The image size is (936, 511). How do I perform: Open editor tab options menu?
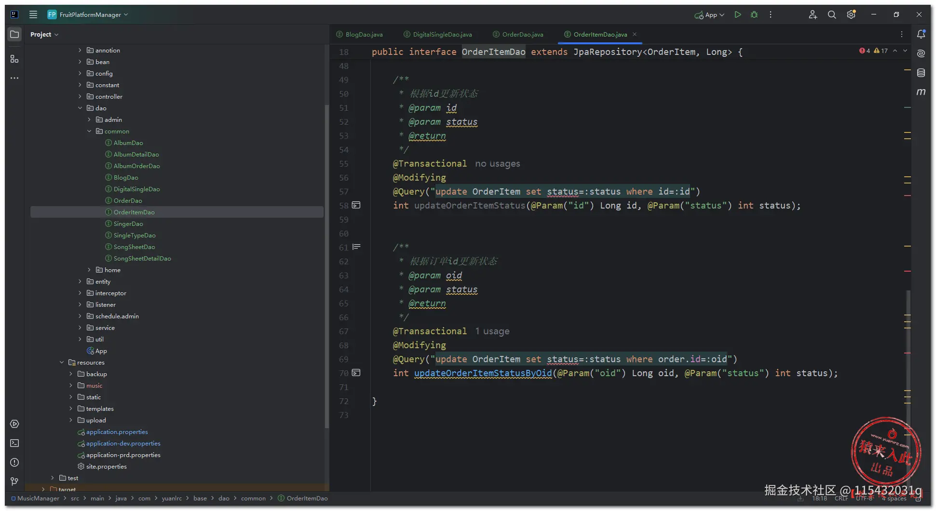pyautogui.click(x=902, y=34)
